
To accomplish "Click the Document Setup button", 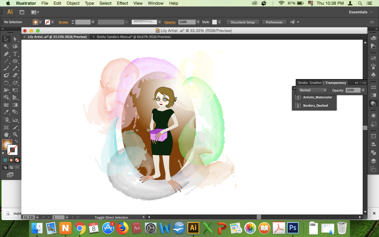I will click(x=243, y=22).
